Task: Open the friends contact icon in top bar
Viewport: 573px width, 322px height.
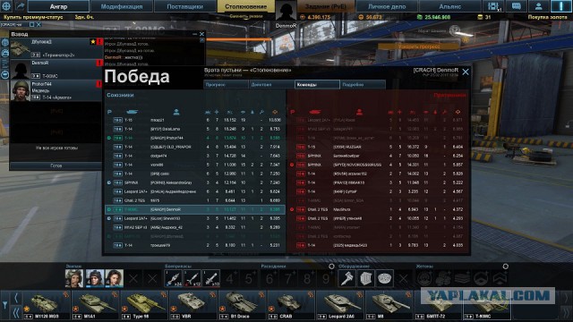Action: click(x=539, y=6)
